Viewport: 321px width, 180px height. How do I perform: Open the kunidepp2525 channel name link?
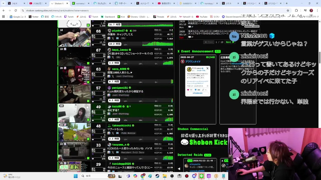click(x=122, y=164)
